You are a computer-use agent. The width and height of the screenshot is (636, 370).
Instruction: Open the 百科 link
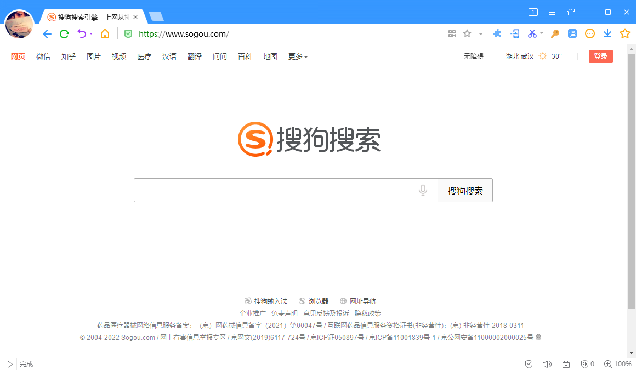pyautogui.click(x=245, y=56)
